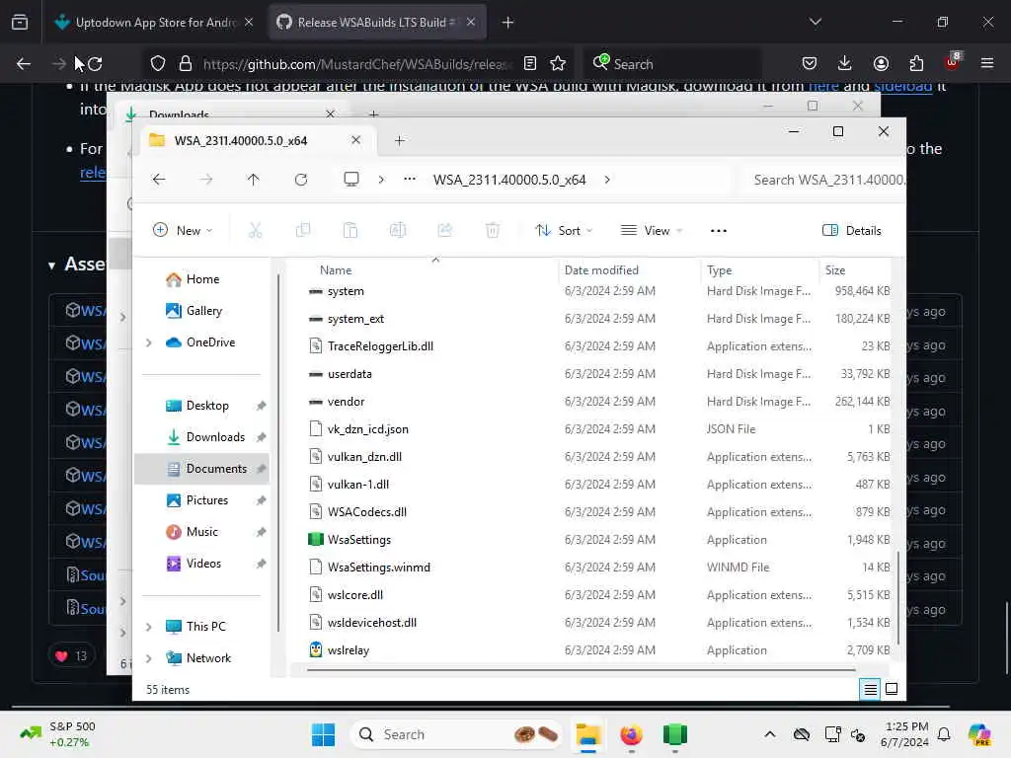Toggle the Details pane button
This screenshot has height=758, width=1011.
[x=851, y=231]
